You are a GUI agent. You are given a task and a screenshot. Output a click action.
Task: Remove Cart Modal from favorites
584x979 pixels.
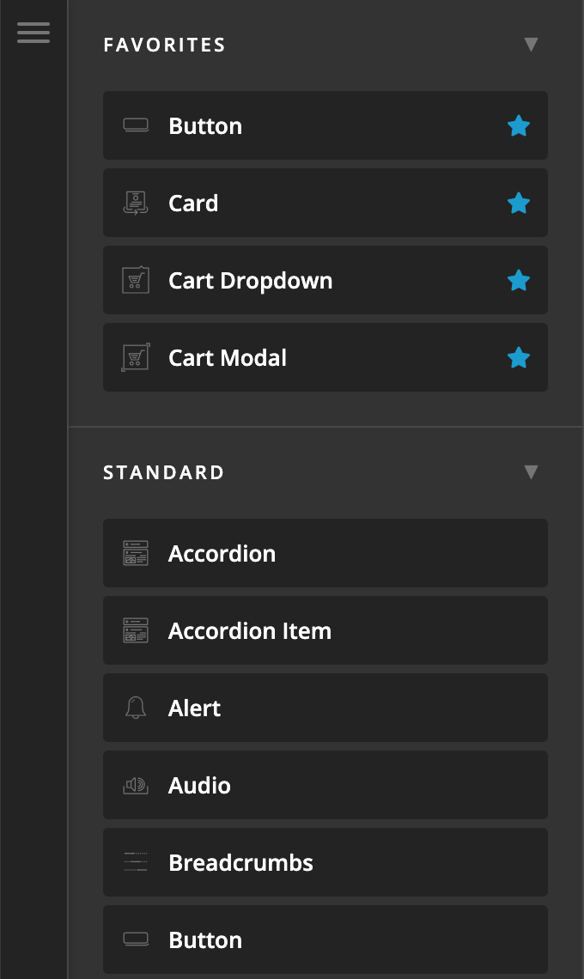point(519,357)
